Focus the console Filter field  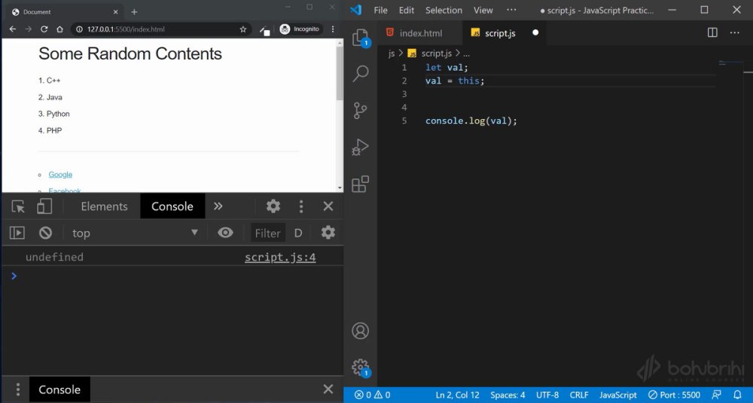pyautogui.click(x=267, y=233)
